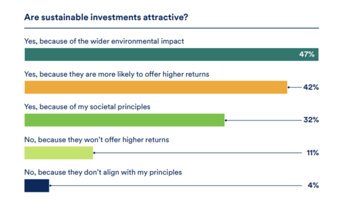Click 'Yes, because of my societal principles' label

[87, 107]
